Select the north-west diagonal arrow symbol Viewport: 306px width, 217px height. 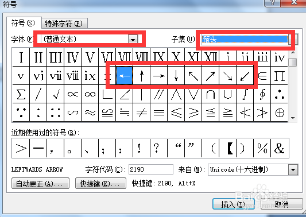pos(193,76)
